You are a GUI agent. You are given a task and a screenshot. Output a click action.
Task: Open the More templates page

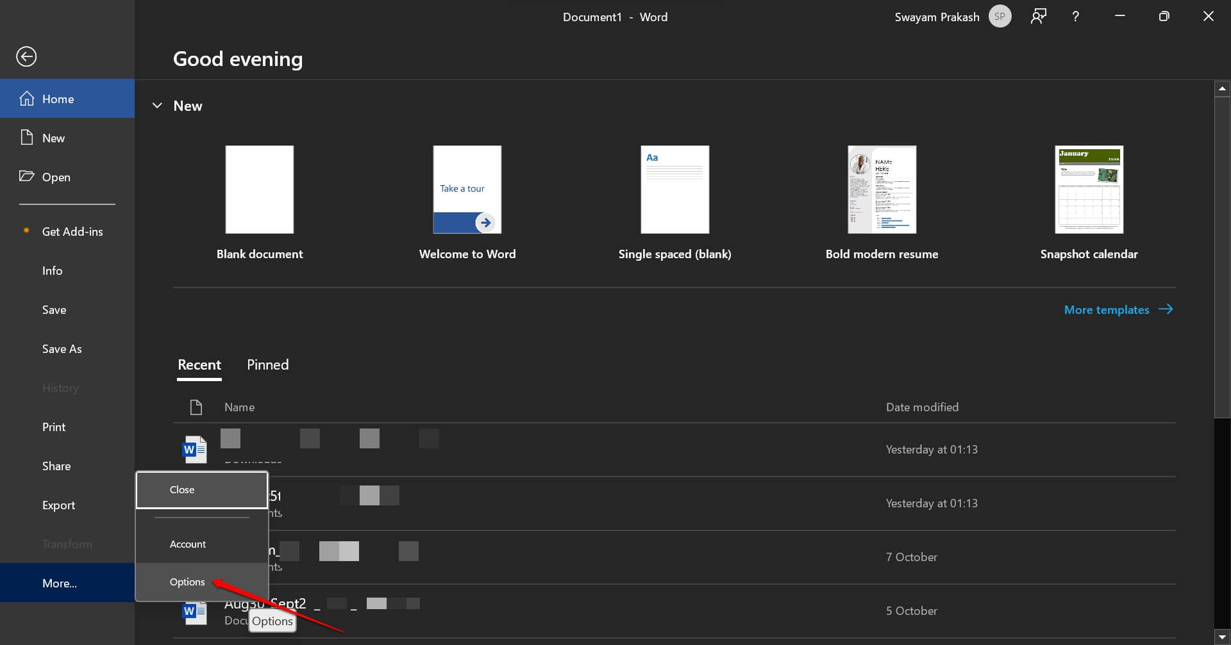1107,309
